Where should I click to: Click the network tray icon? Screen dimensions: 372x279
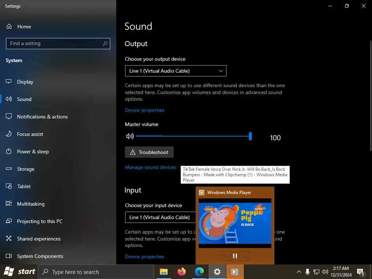click(x=316, y=272)
